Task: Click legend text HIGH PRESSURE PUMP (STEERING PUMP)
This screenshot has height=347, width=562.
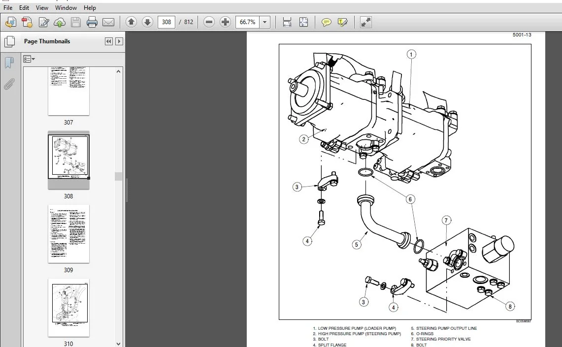Action: tap(360, 334)
